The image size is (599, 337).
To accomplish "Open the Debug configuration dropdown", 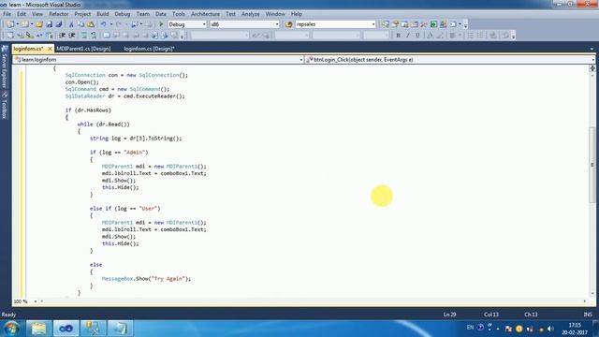I will (x=204, y=24).
